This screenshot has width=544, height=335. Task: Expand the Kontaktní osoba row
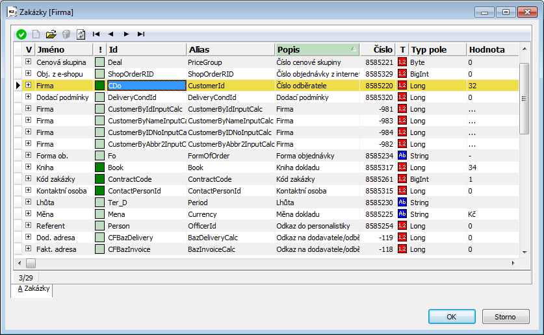(28, 190)
